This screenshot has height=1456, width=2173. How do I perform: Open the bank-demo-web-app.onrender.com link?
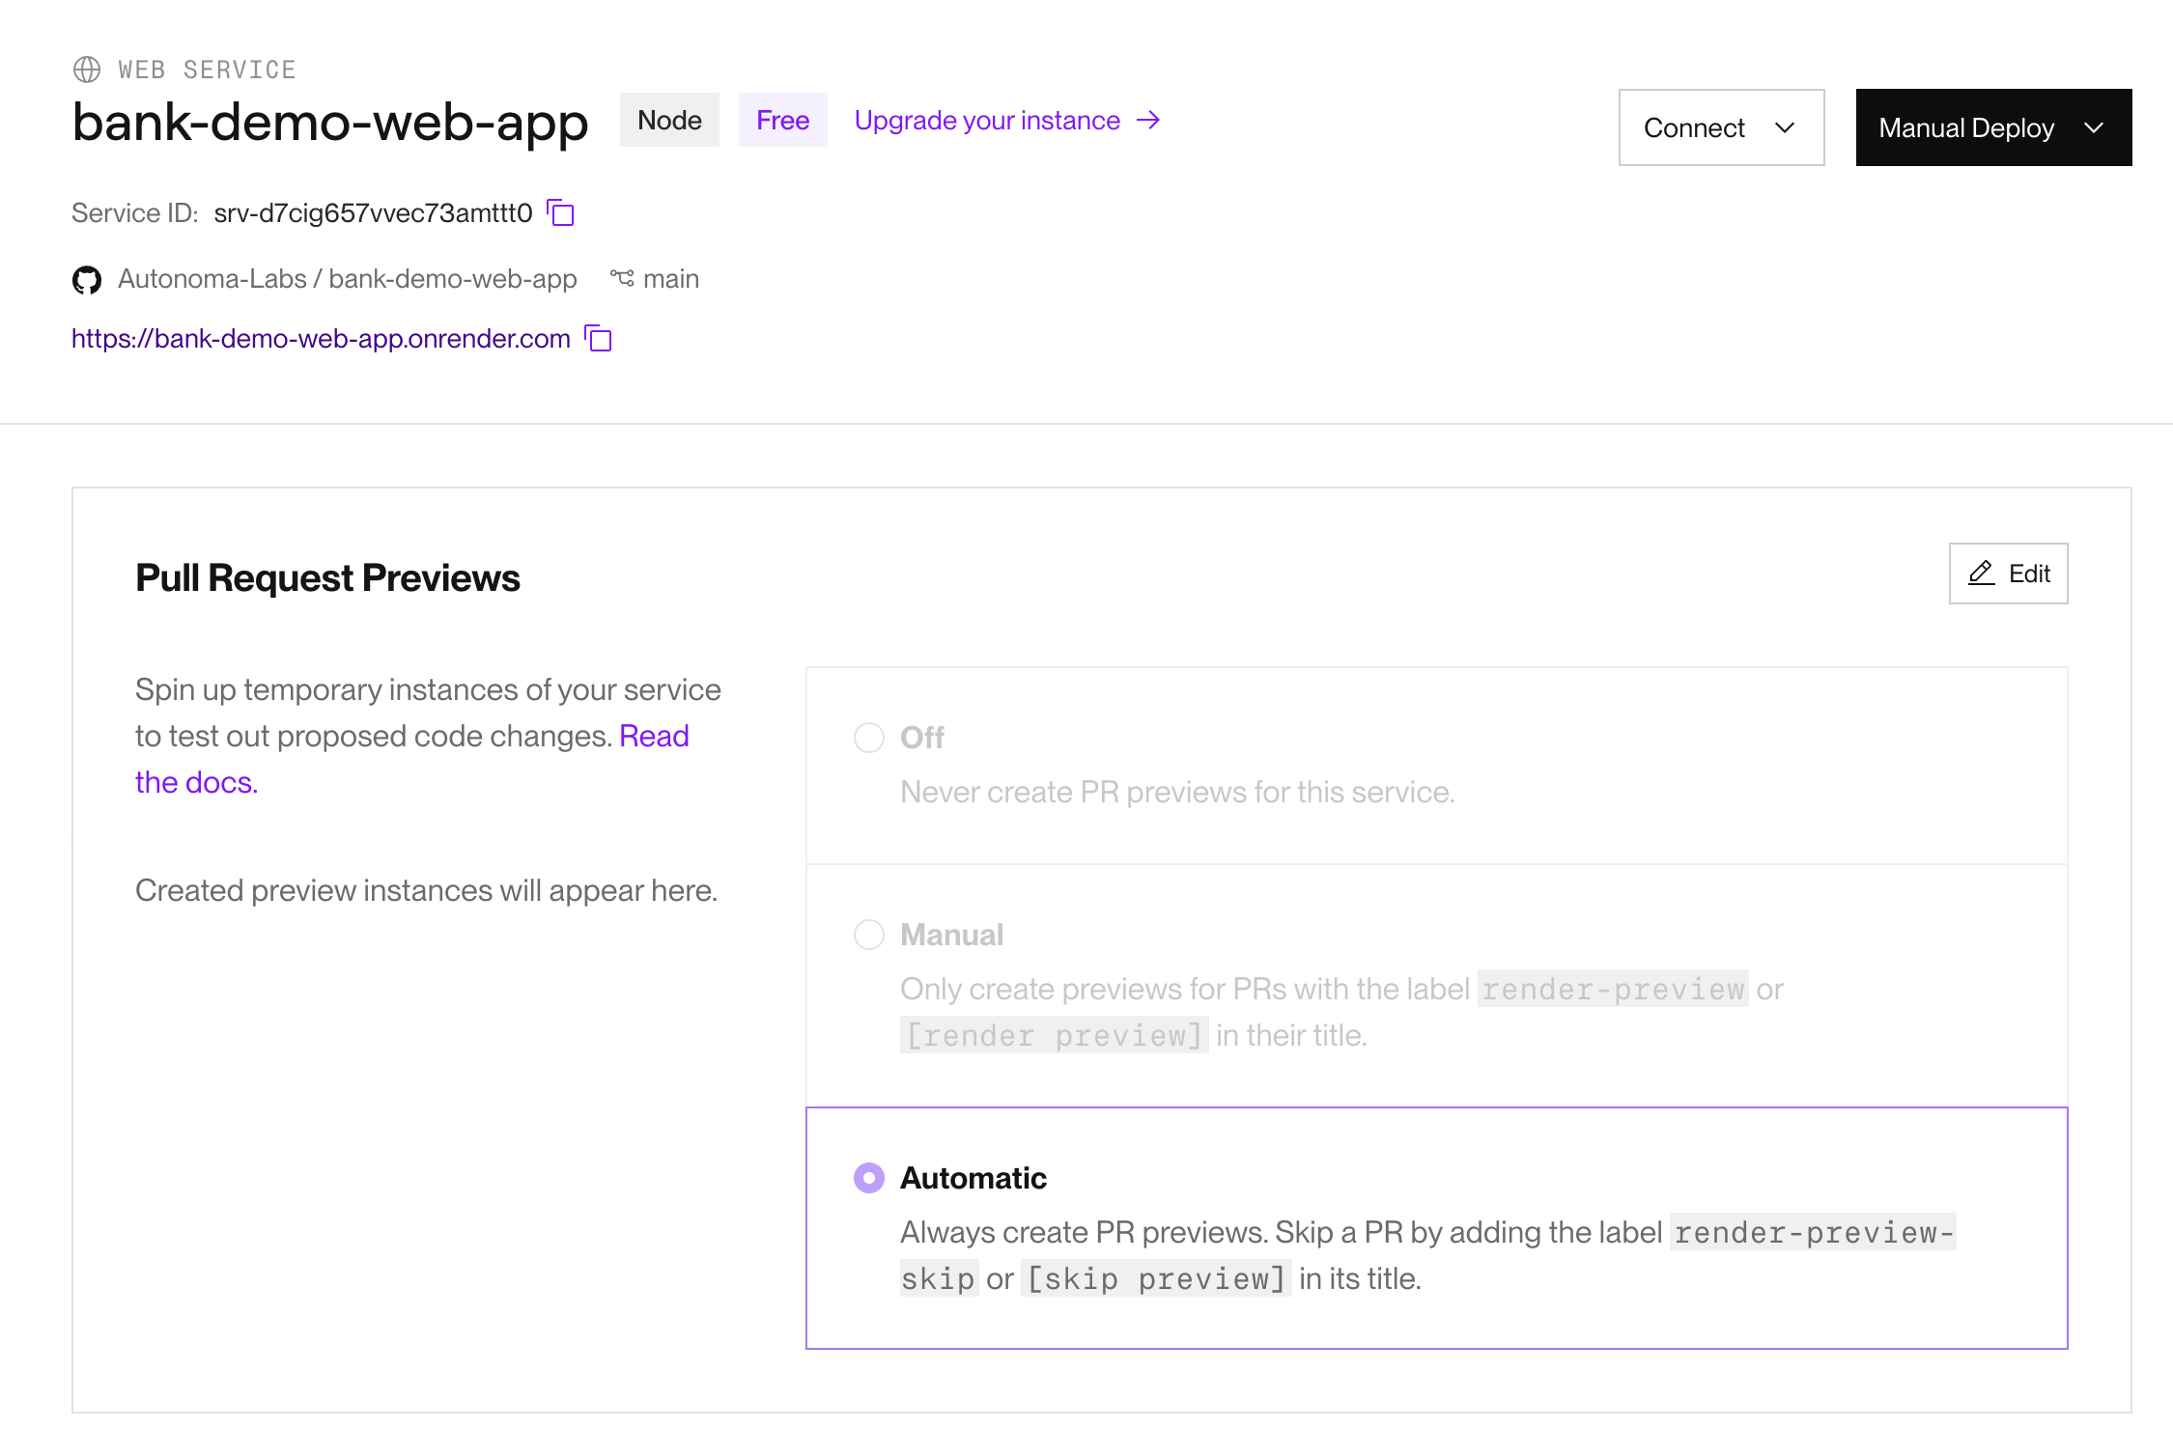pyautogui.click(x=321, y=339)
